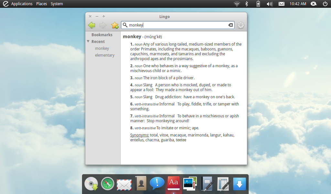Bookmark the word with the star icon
This screenshot has width=331, height=194.
tap(115, 25)
